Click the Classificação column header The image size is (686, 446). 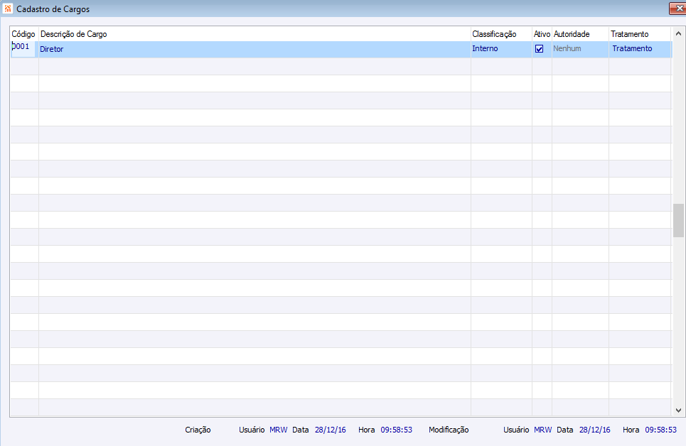(501, 34)
